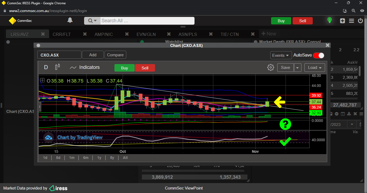Click the TradingView cloud logo
The image size is (367, 193).
click(x=49, y=137)
